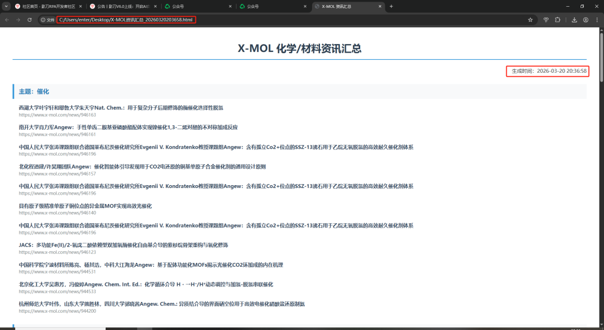This screenshot has height=330, width=604.
Task: Restore the browser window size
Action: coord(582,6)
